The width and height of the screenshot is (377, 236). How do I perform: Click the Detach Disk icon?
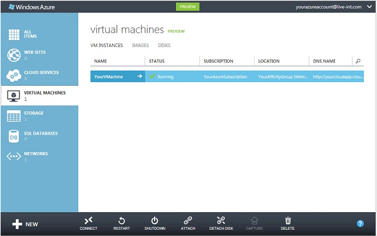click(221, 220)
